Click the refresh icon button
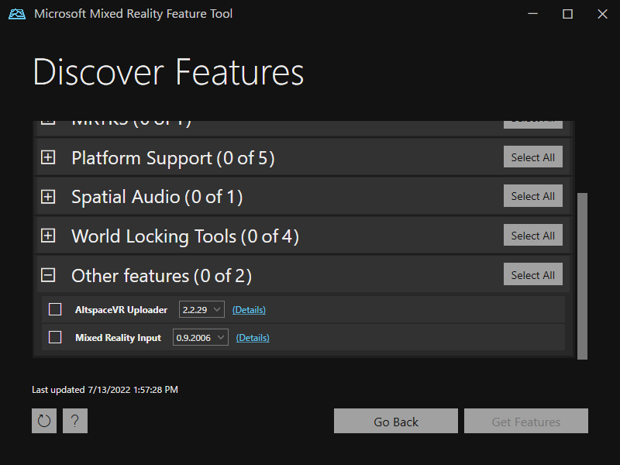Screen dimensions: 620x465 [44, 421]
